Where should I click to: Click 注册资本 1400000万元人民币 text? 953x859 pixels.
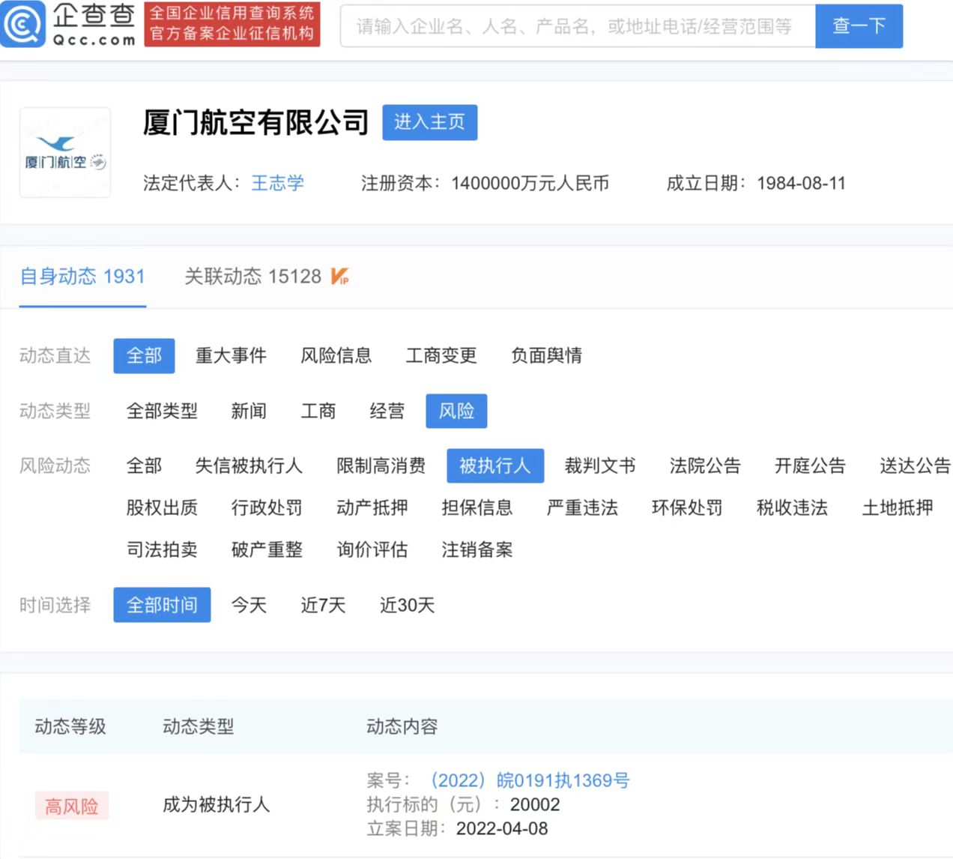point(485,183)
